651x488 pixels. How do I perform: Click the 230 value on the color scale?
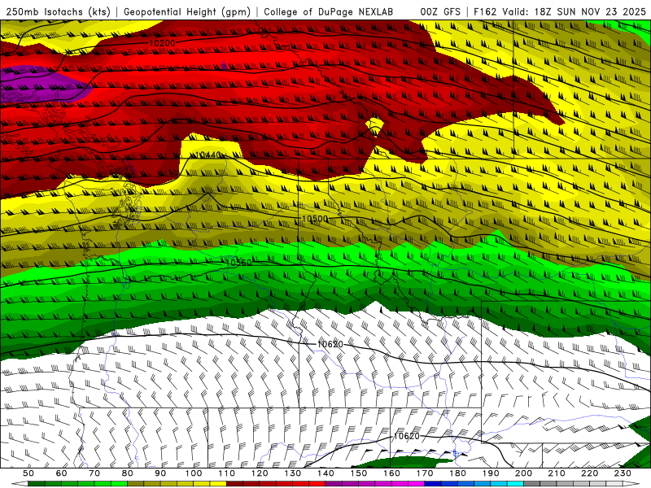click(x=623, y=473)
